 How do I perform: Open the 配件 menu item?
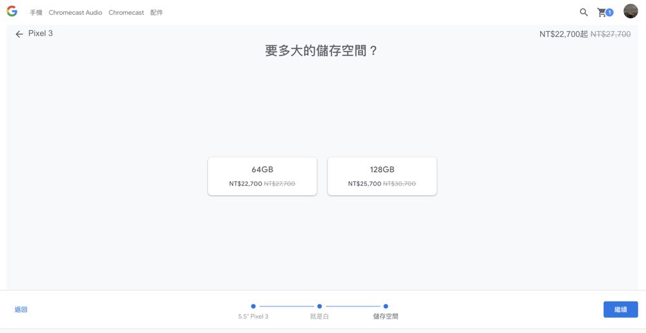(x=156, y=13)
